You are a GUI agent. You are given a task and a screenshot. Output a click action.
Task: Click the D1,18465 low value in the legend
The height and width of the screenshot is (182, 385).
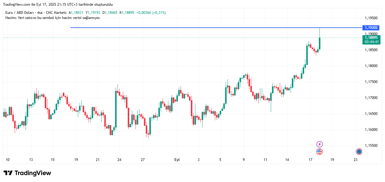tap(110, 13)
